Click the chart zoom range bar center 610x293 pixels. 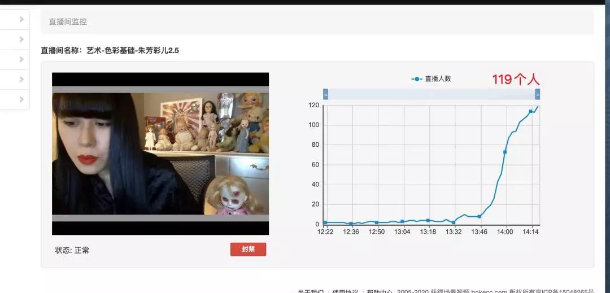pyautogui.click(x=432, y=94)
